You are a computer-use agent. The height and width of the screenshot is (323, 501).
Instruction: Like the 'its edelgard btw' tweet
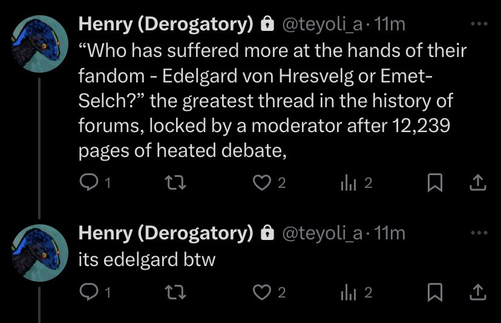tap(261, 293)
